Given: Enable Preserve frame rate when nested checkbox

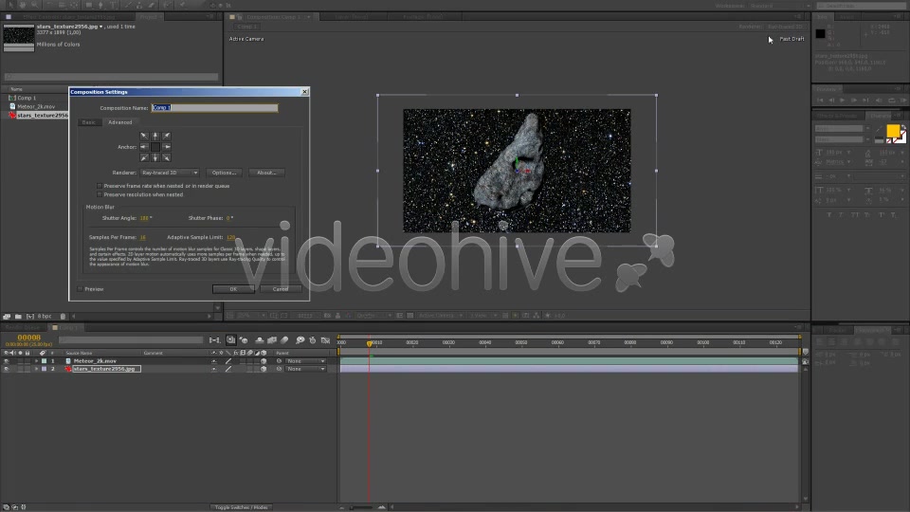Looking at the screenshot, I should coord(100,186).
